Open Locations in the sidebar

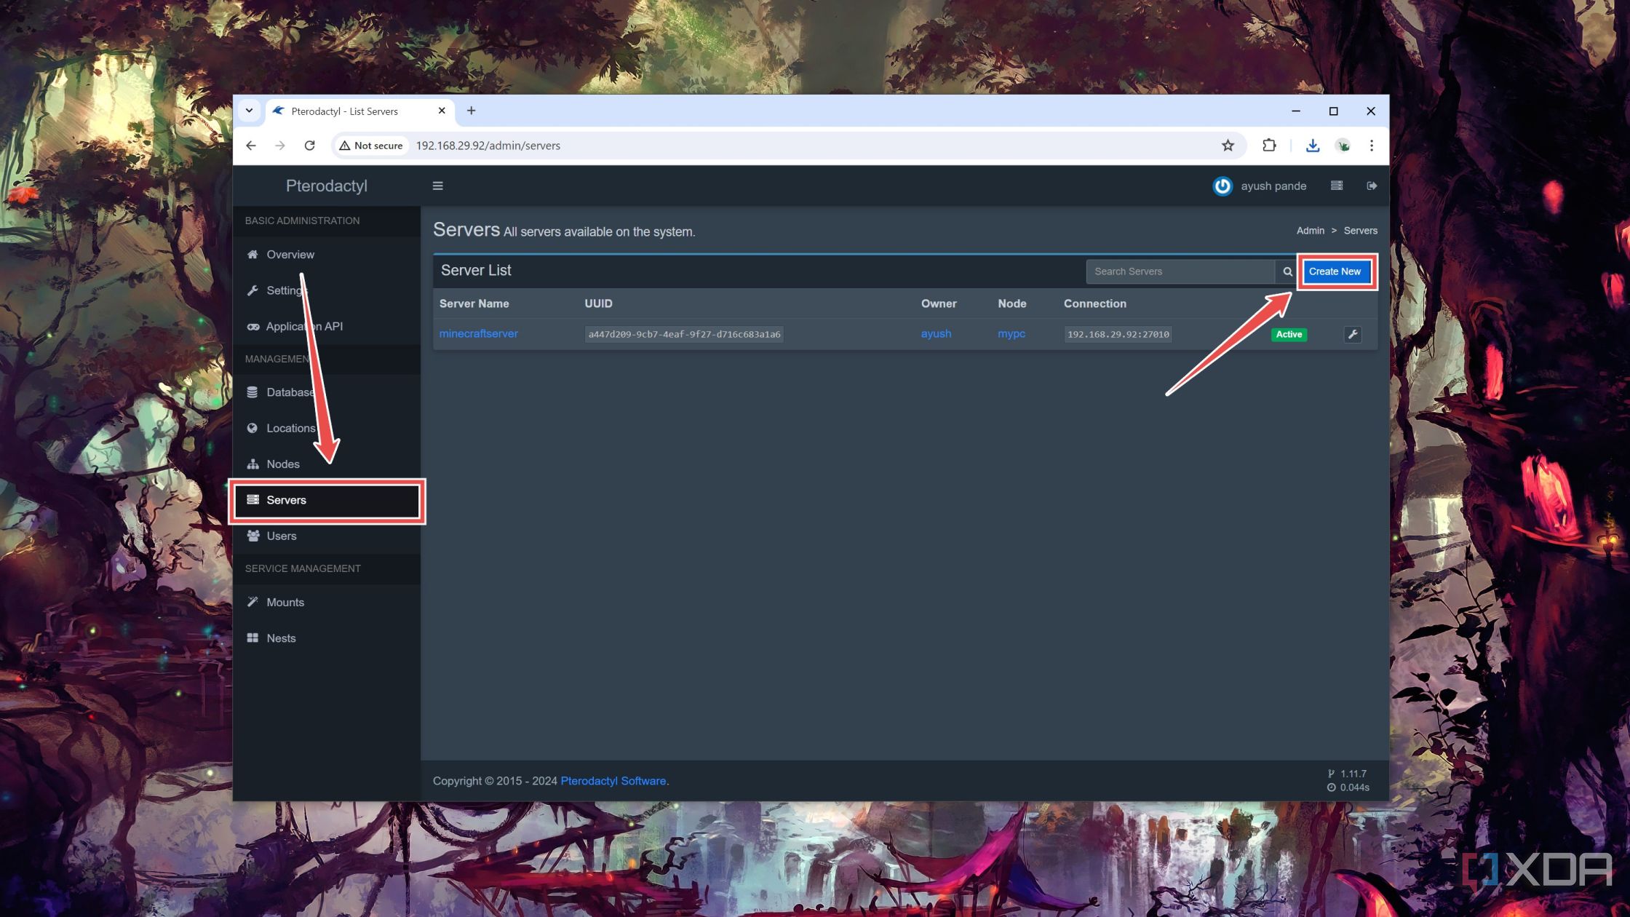coord(327,428)
